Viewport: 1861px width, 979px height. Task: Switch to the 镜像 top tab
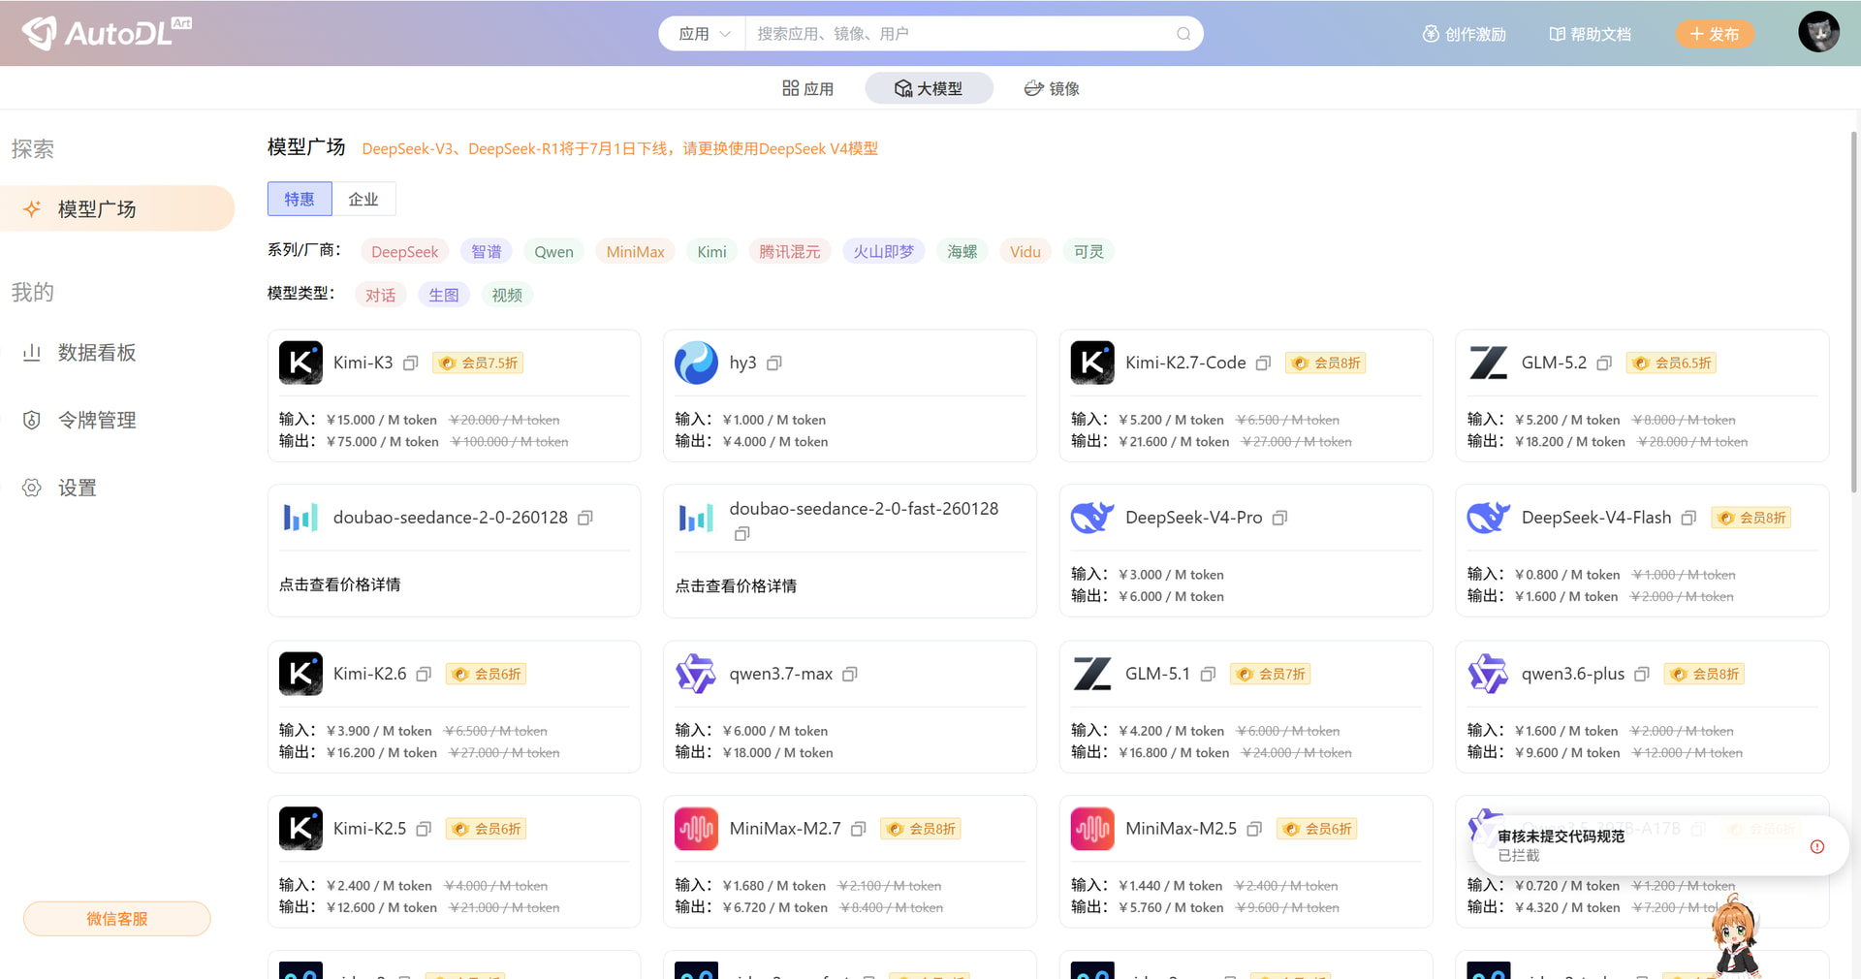coord(1052,89)
